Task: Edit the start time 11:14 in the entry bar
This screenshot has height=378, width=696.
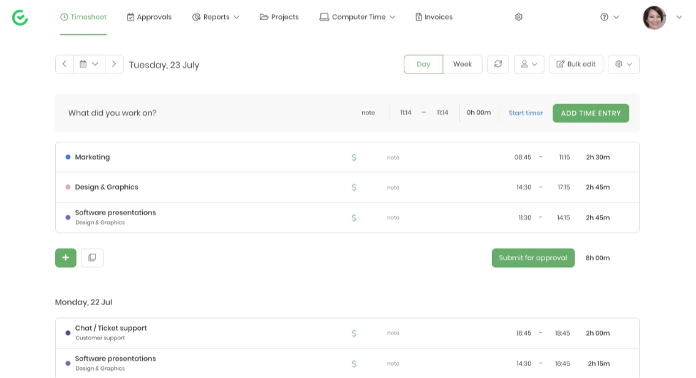Action: [x=406, y=113]
